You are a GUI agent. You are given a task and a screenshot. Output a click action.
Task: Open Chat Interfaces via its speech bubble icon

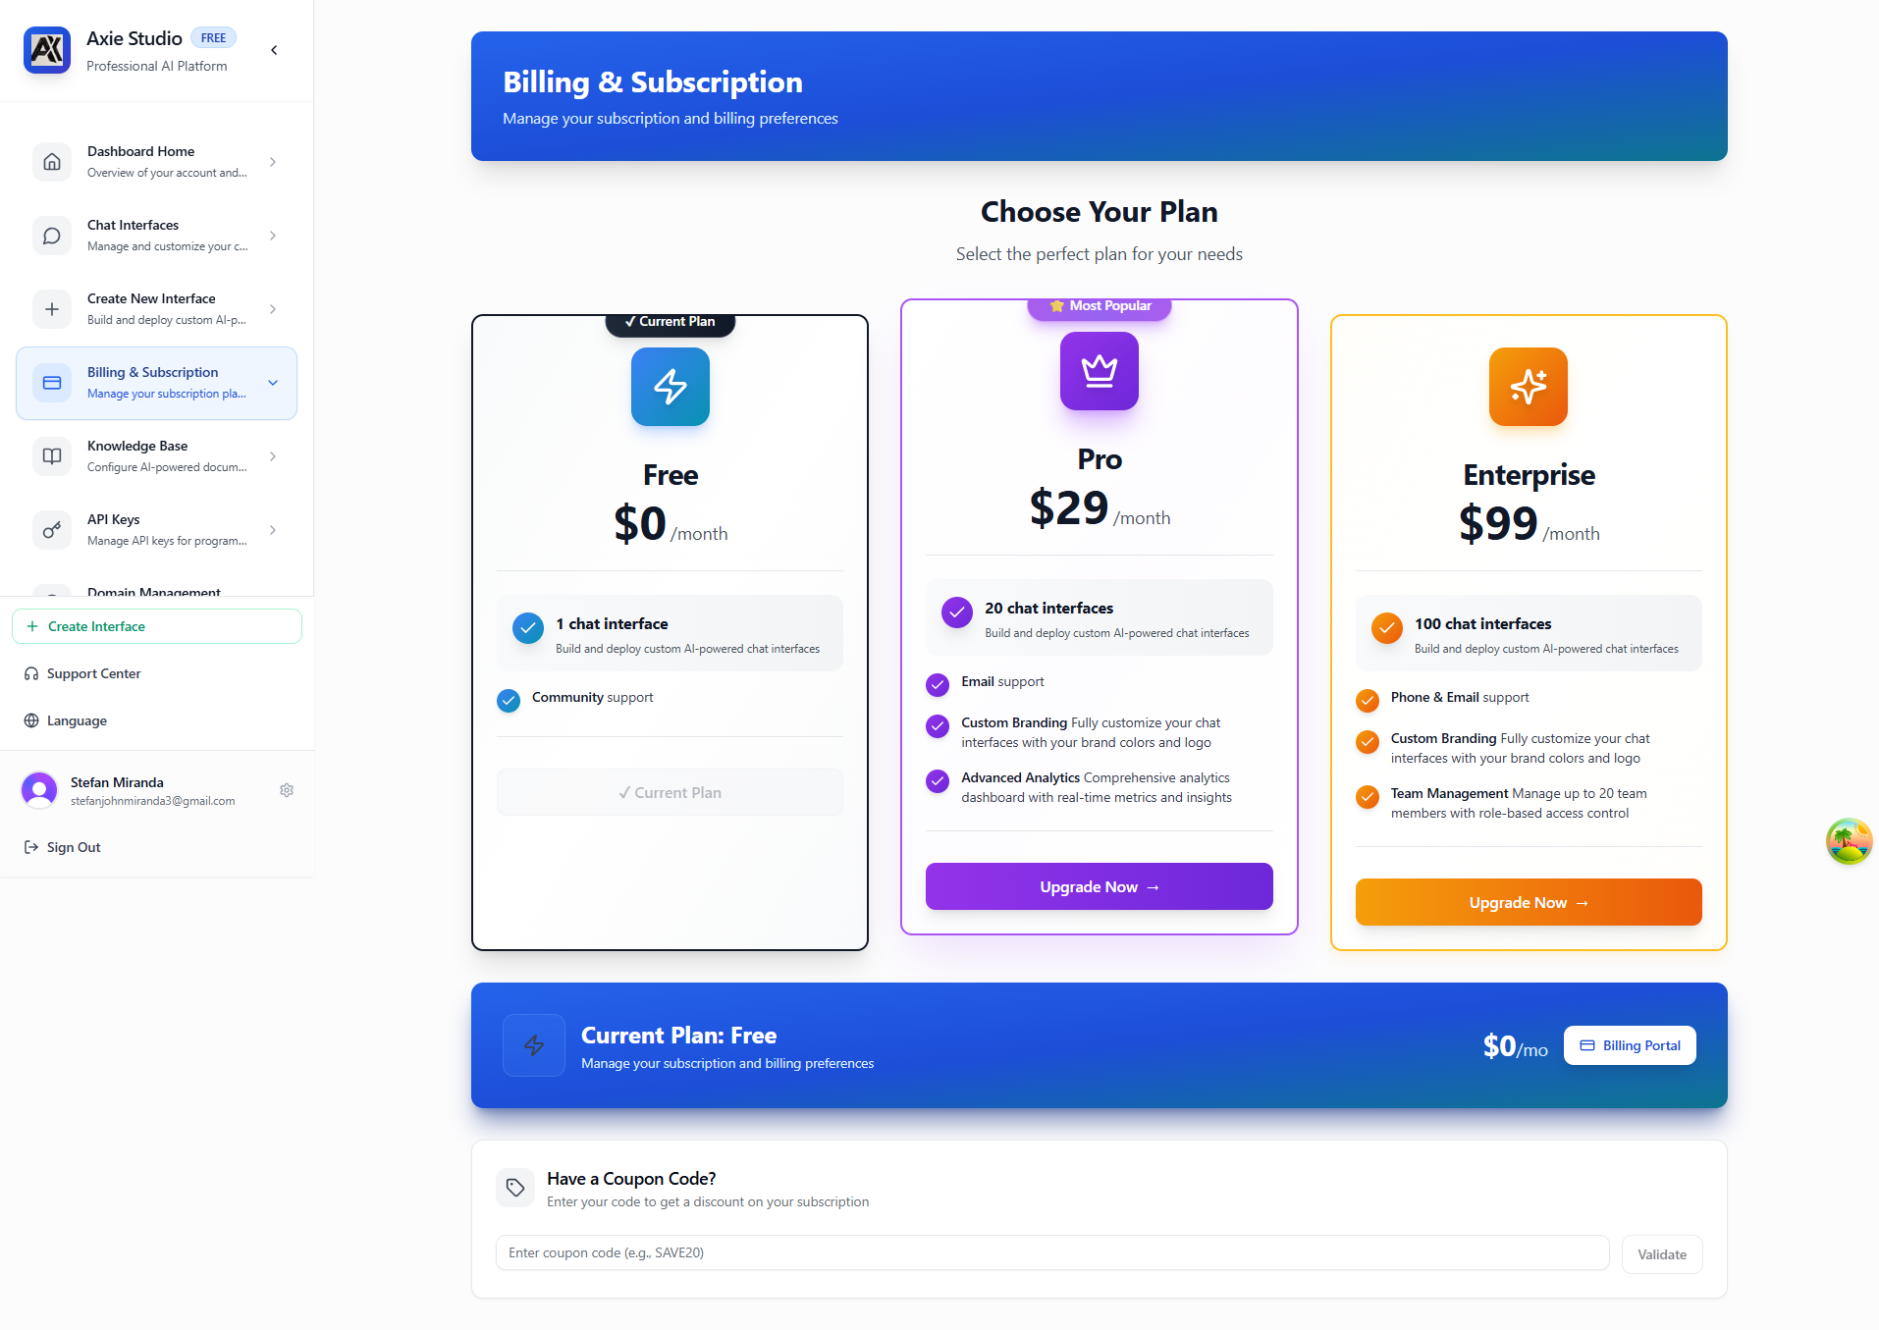click(x=52, y=236)
